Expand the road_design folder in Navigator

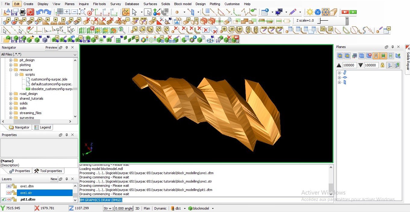(11, 94)
